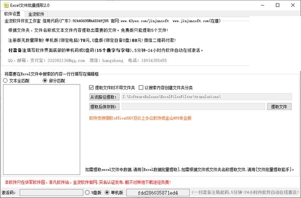Click the machine code fdd28635871ed4 field
Screen dimensions: 301x198
[158, 192]
